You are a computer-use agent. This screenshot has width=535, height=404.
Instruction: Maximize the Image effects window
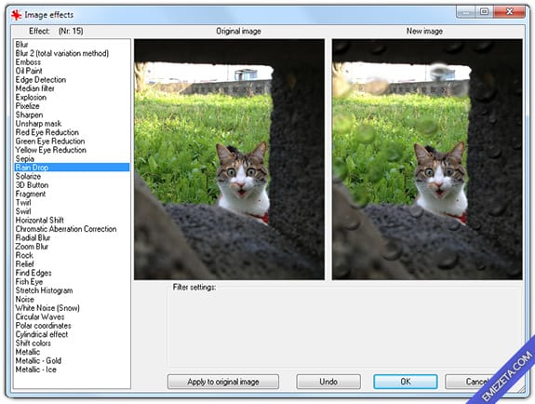(484, 12)
